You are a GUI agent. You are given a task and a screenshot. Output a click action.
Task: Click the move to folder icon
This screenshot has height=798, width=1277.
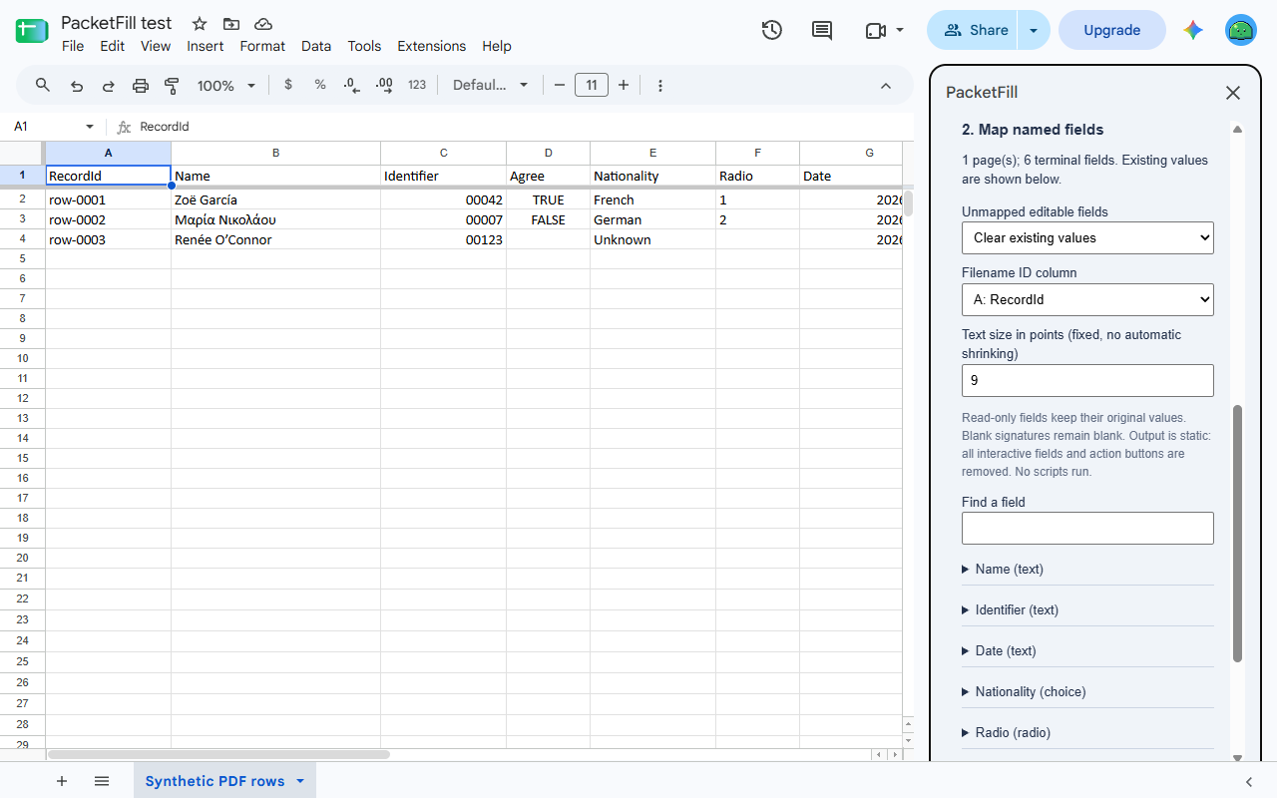[x=231, y=24]
